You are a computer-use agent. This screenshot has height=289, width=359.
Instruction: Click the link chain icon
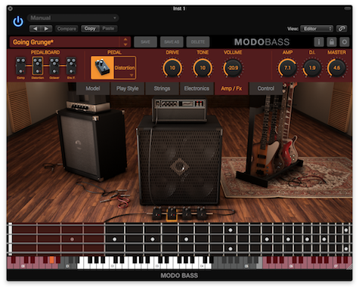(x=342, y=29)
